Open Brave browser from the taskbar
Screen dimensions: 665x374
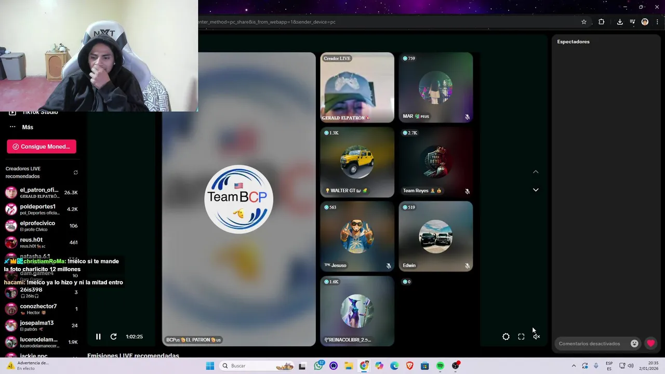409,366
